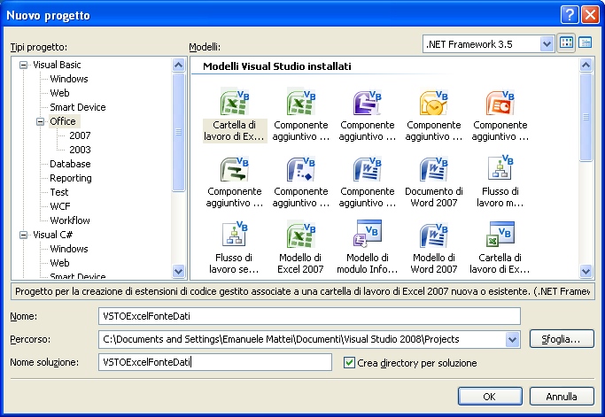Viewport: 605px width, 417px height.
Task: Switch templates to small icons view
Action: point(585,42)
